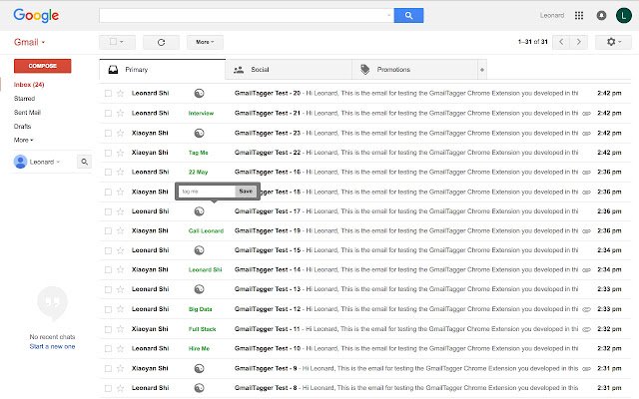Star the GmailTagger Test - 10 email

[x=120, y=348]
